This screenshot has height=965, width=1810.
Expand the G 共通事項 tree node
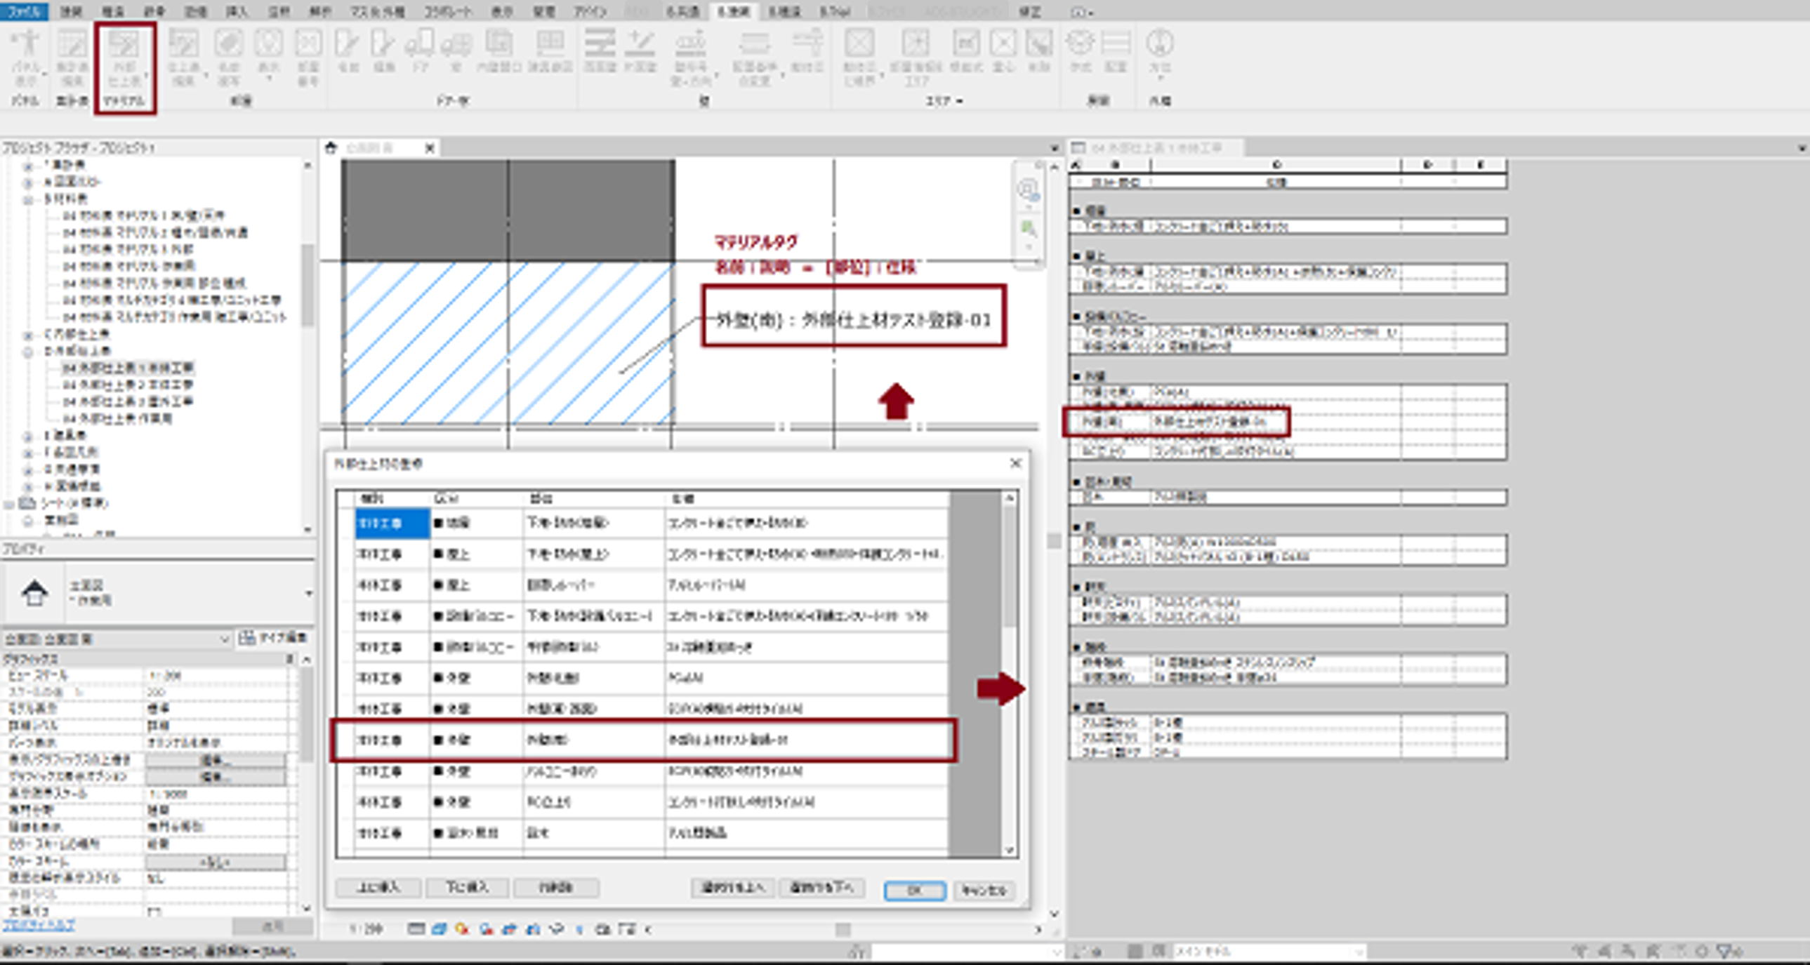point(28,469)
